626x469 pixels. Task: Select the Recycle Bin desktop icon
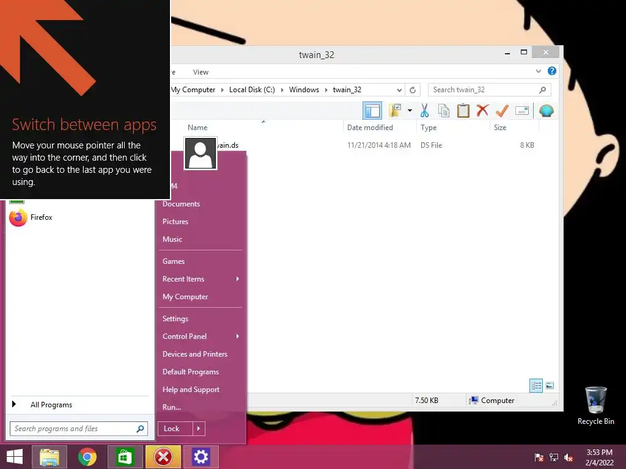595,406
